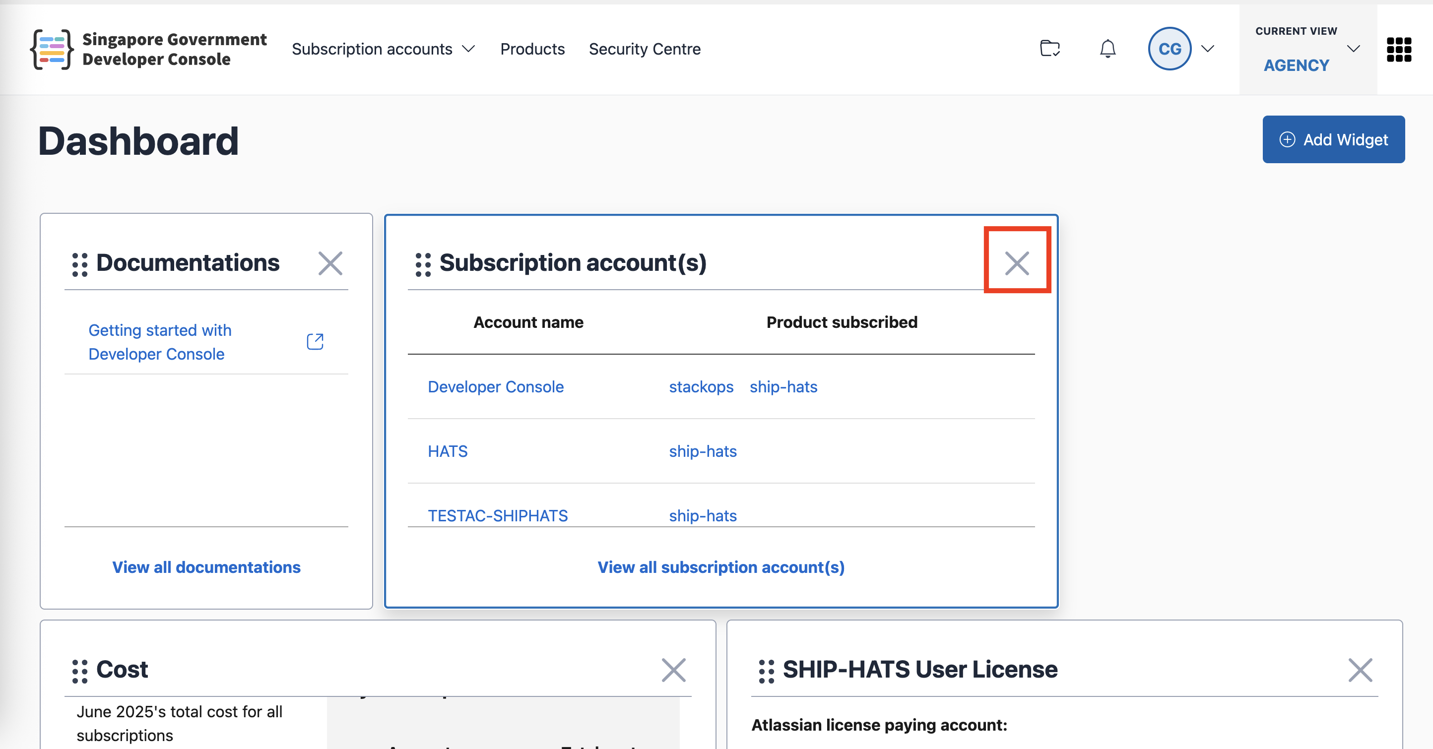The image size is (1433, 749).
Task: Grab the Subscription account(s) drag handle
Action: pyautogui.click(x=423, y=264)
